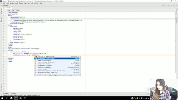Viewport: 178px width, 100px height.
Task: Open Chrome from taskbar
Action: 20,98
